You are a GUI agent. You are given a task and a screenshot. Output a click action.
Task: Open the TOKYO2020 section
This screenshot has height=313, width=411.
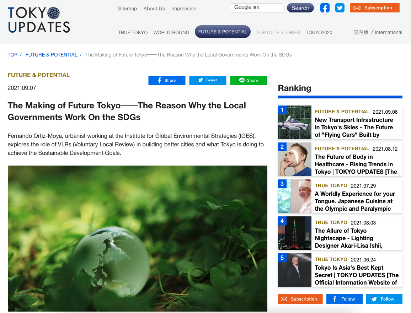pyautogui.click(x=319, y=32)
